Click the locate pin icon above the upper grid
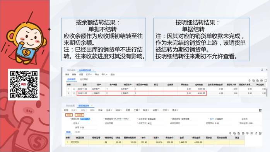The image size is (270, 152). pos(249,80)
